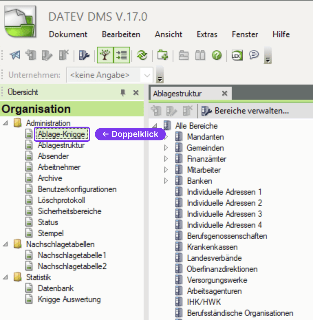Click the green refresh arrows icon

coord(142,55)
